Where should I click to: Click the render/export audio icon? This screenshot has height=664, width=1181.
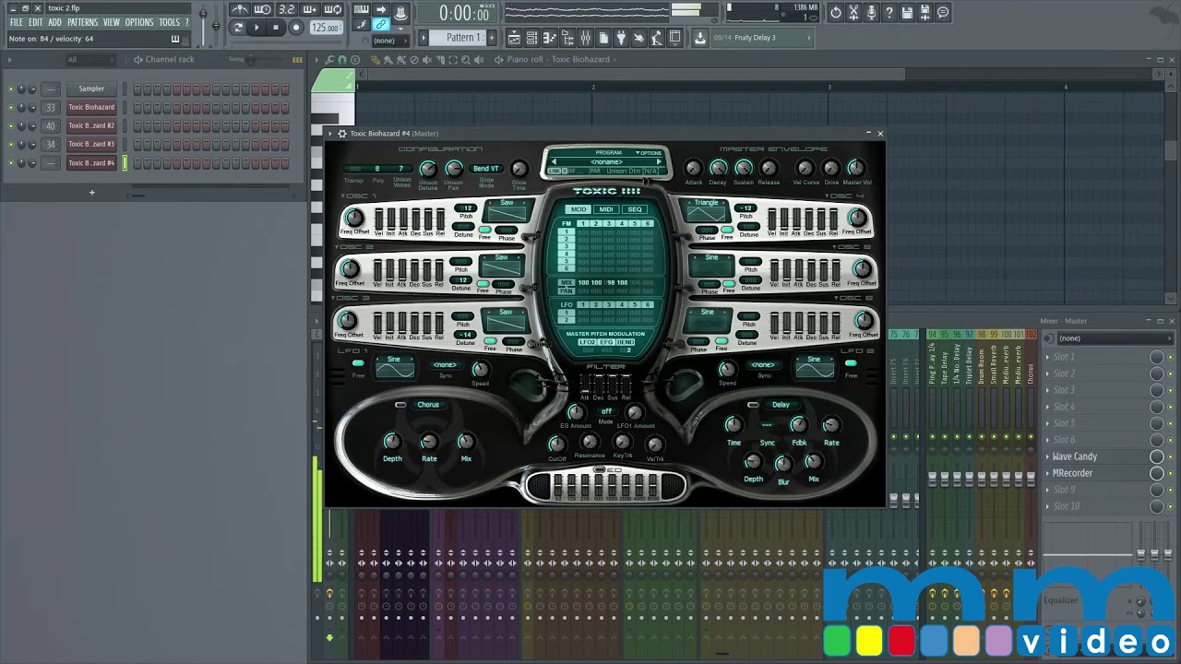[925, 12]
